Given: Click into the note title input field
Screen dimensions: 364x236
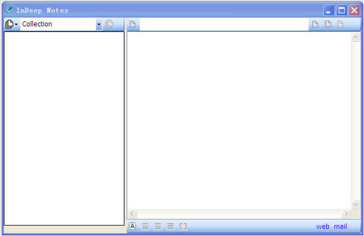Looking at the screenshot, I should click(224, 24).
